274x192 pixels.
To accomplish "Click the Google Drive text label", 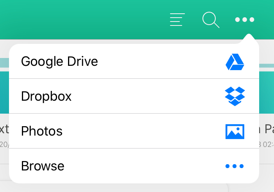I will [59, 62].
